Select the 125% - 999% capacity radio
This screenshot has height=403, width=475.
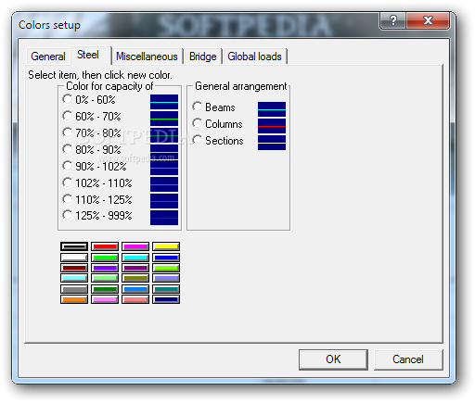point(67,215)
